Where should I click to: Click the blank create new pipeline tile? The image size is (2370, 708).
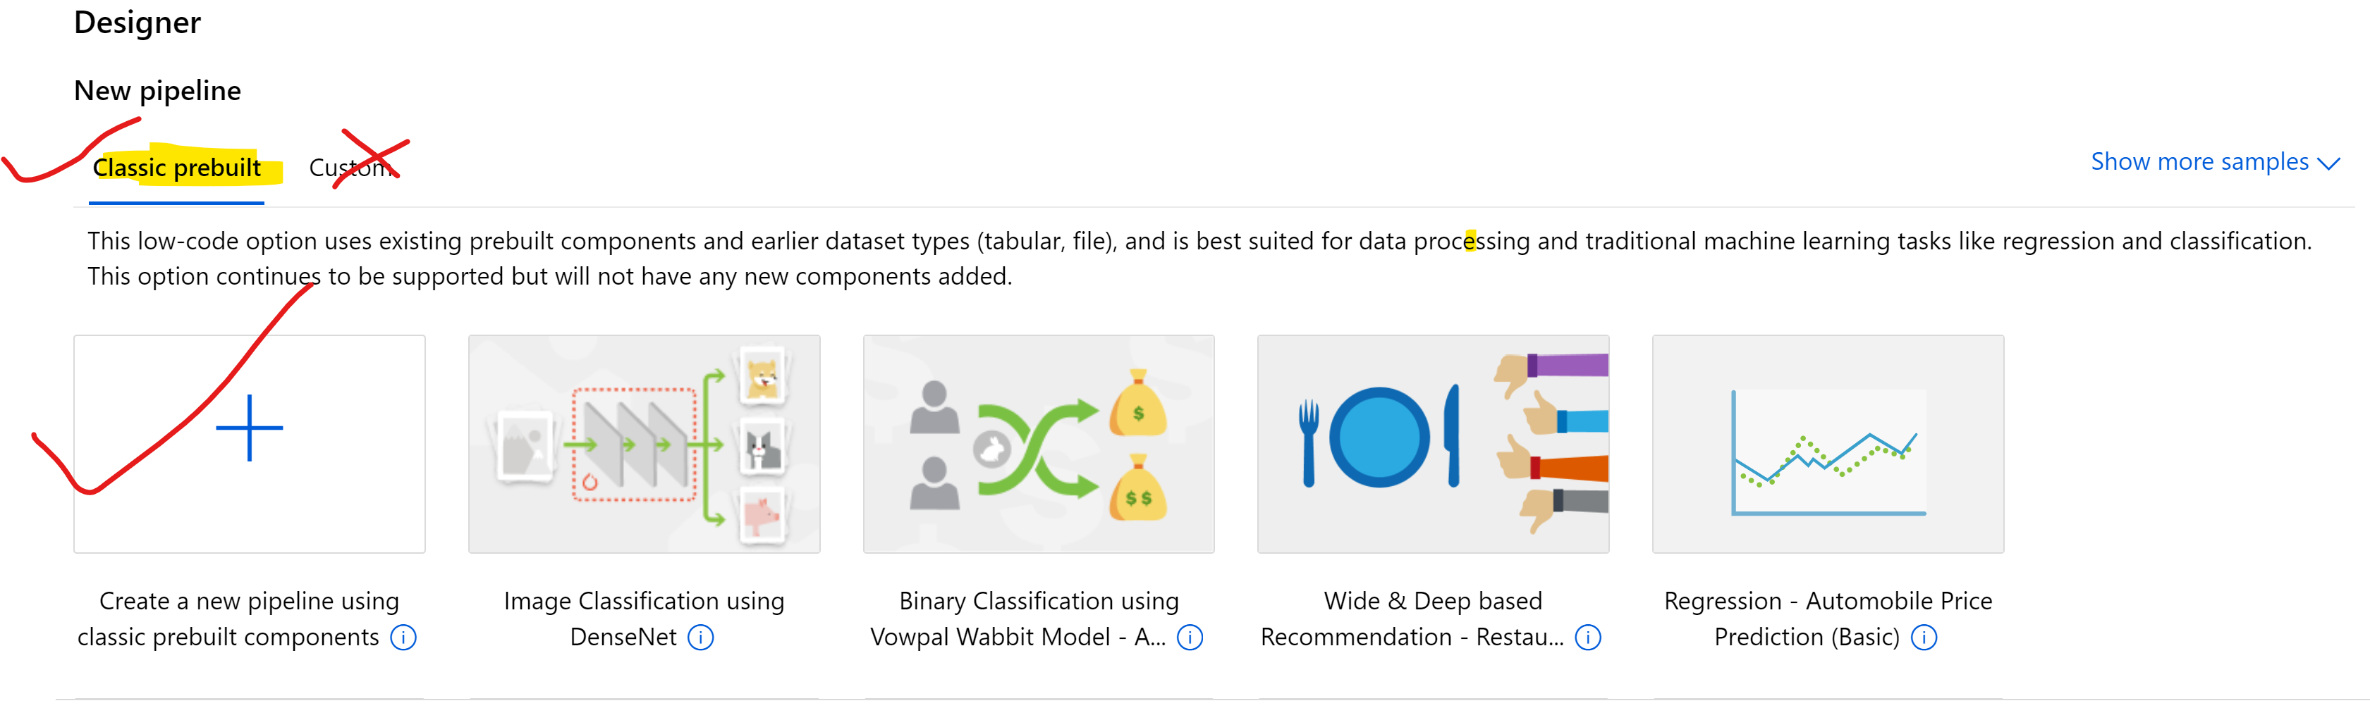[x=250, y=444]
